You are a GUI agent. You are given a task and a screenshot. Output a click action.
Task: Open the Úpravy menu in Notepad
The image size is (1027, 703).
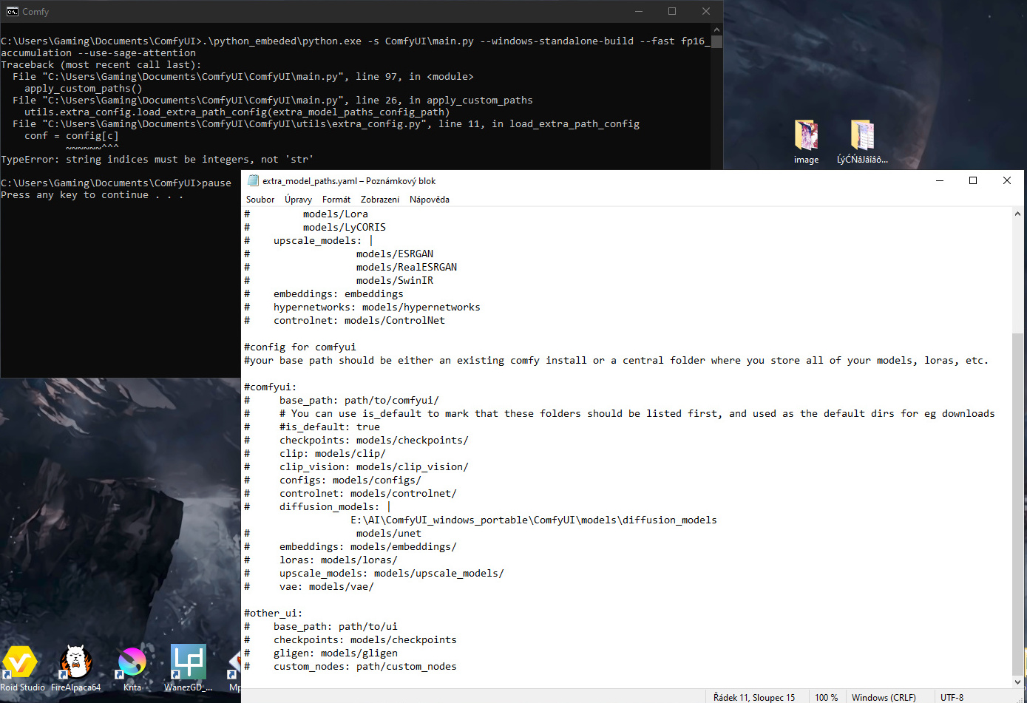click(298, 200)
